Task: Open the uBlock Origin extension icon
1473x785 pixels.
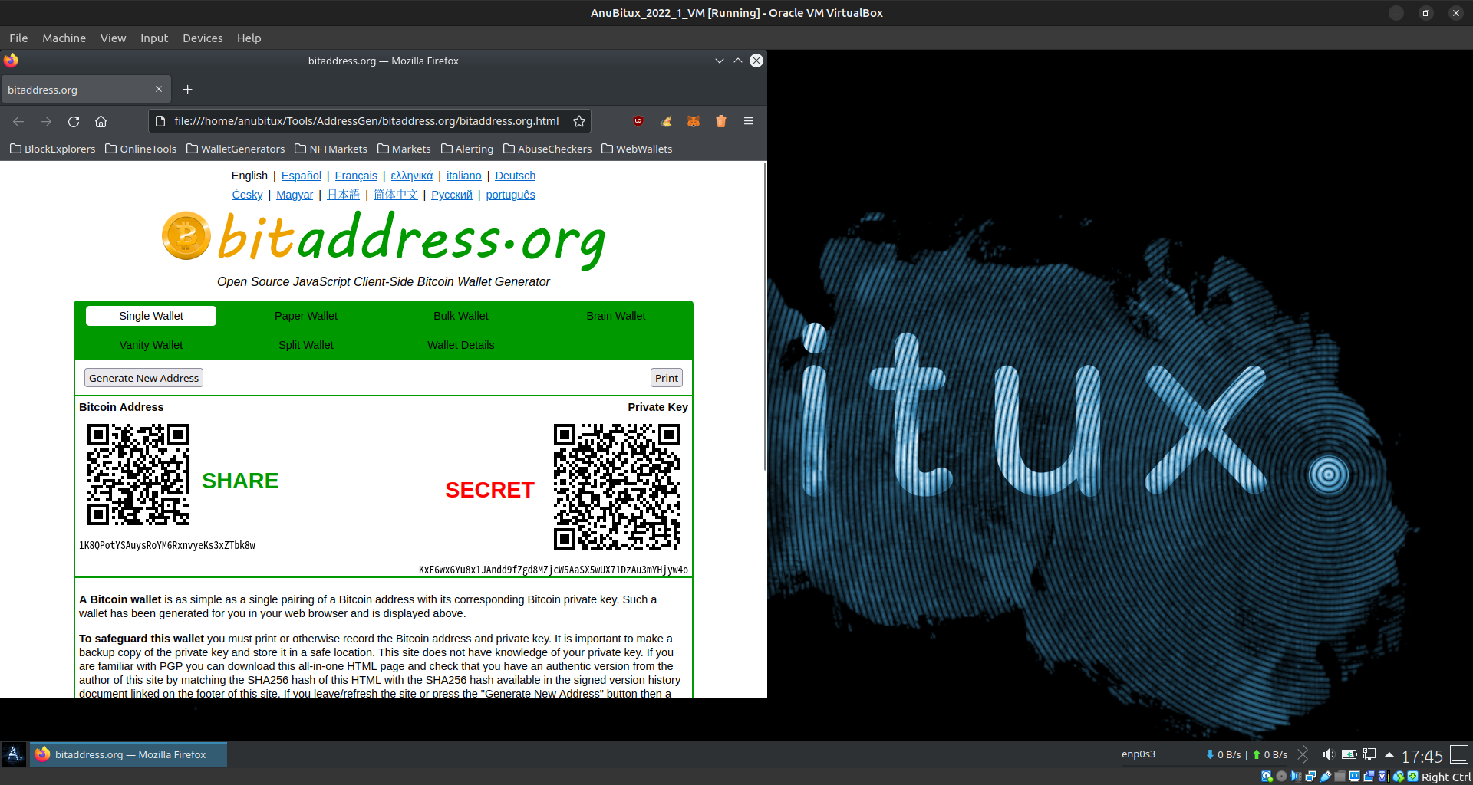Action: coord(638,121)
